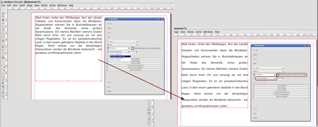Open the Insert menu

tap(22, 5)
